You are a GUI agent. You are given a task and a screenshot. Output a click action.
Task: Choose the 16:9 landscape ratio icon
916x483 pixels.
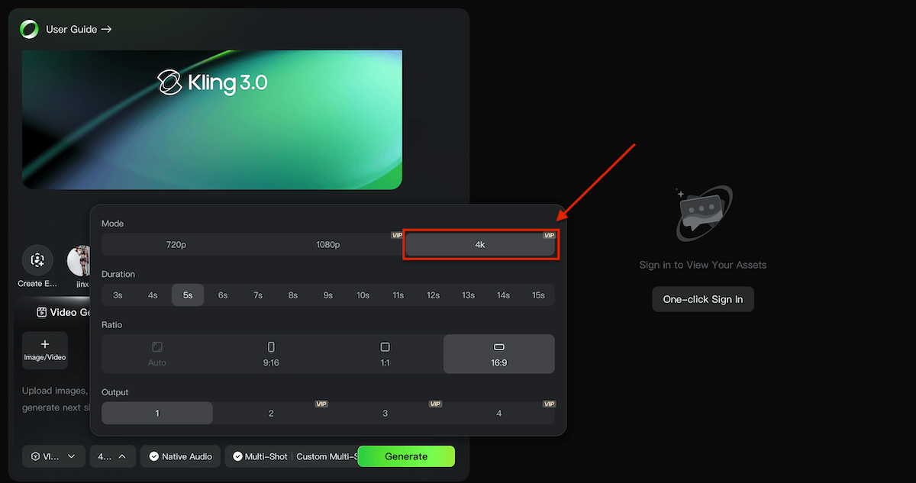coord(499,347)
